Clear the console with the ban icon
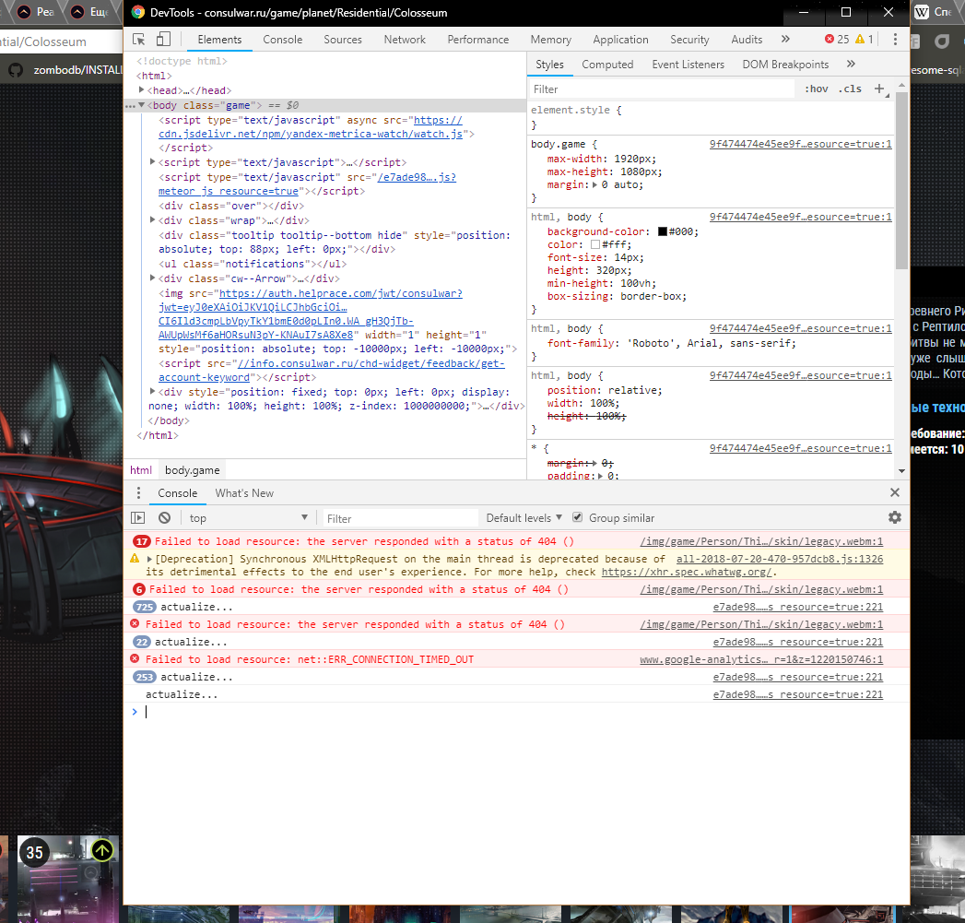This screenshot has width=965, height=923. pos(164,518)
